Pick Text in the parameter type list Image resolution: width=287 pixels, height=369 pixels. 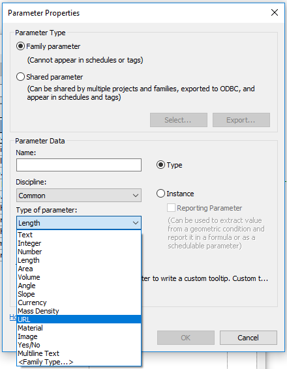pyautogui.click(x=79, y=235)
